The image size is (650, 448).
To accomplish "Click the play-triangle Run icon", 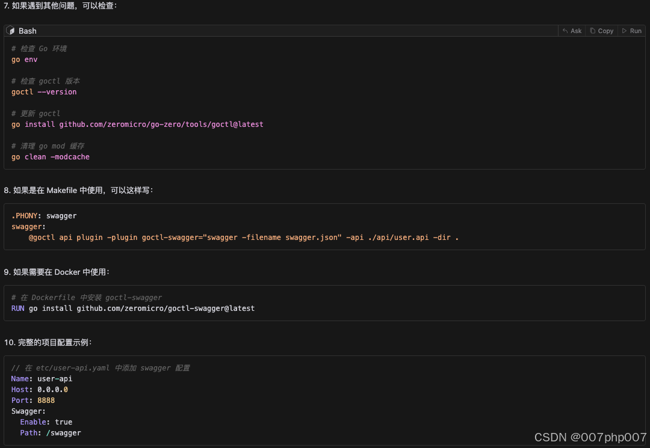I will coord(624,31).
